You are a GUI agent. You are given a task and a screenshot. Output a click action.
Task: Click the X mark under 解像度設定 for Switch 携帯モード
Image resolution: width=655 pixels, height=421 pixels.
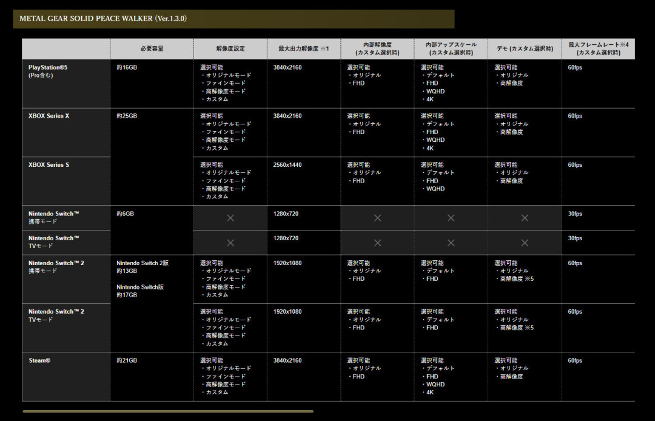230,218
